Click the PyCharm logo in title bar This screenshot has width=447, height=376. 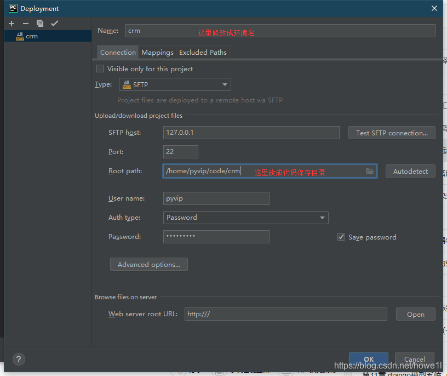tap(13, 8)
